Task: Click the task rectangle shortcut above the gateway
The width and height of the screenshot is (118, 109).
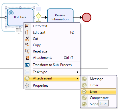Action: click(x=38, y=9)
